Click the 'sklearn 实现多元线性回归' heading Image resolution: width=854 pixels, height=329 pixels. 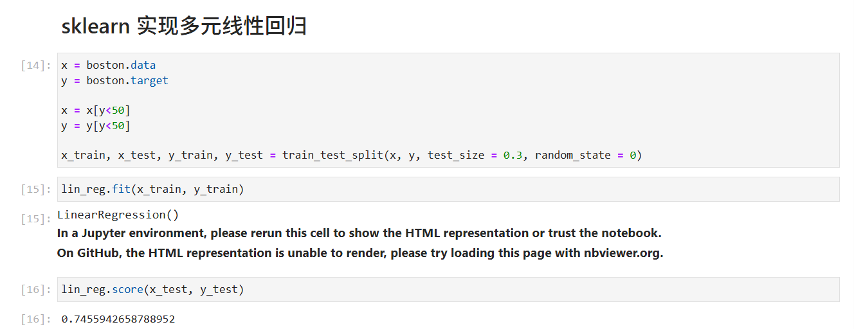[184, 26]
